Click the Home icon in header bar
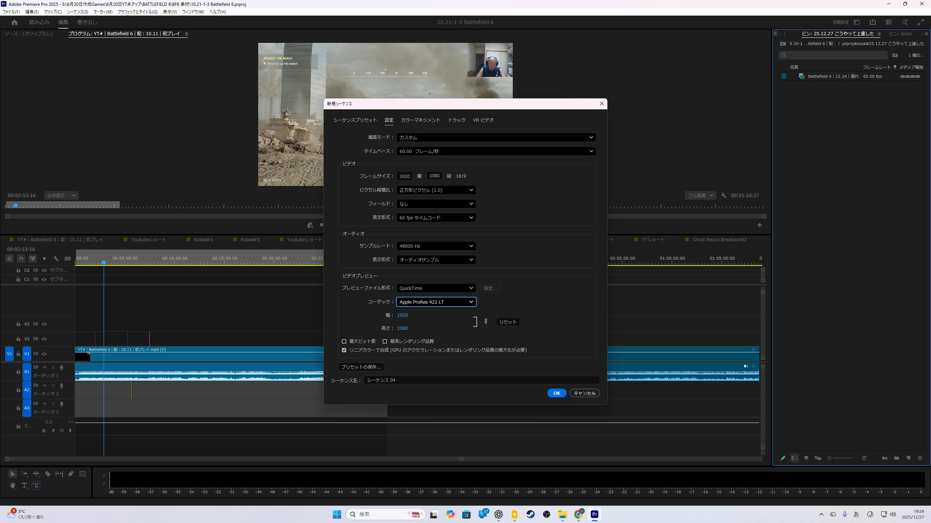The image size is (931, 523). (x=15, y=22)
